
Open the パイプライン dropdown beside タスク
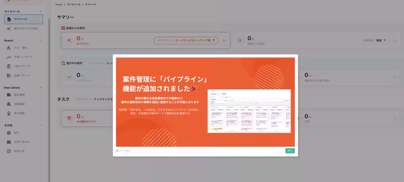(x=94, y=99)
